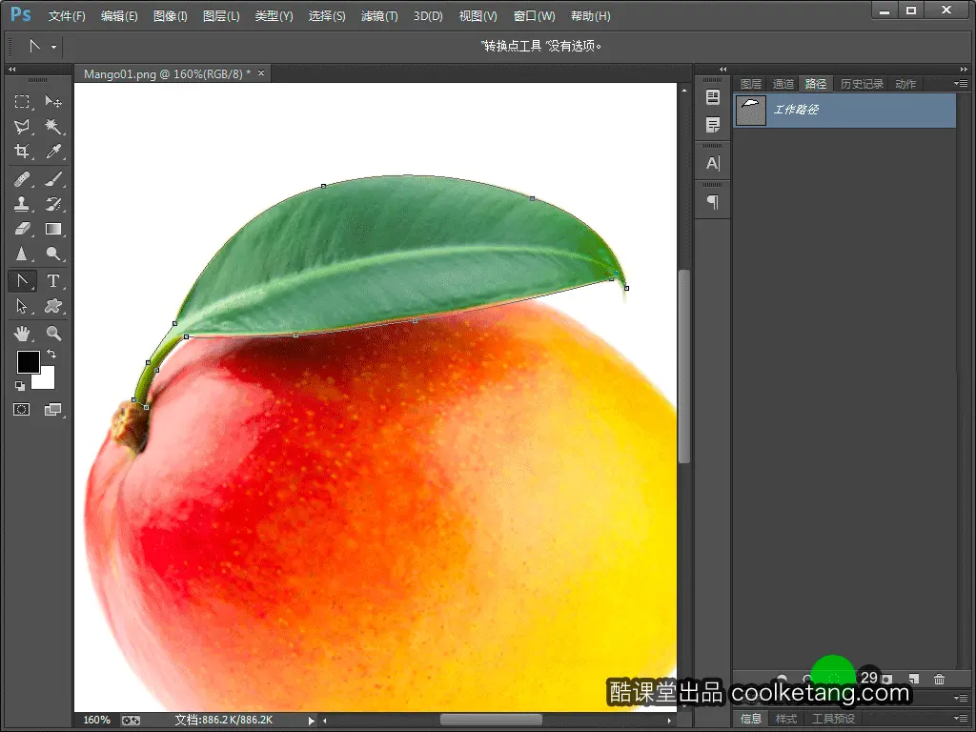The height and width of the screenshot is (732, 976).
Task: Click the background white color swatch
Action: tap(47, 381)
